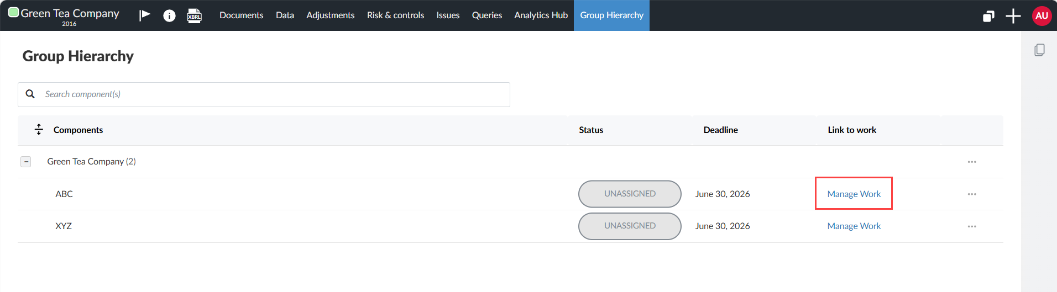Open the info icon in top bar
The height and width of the screenshot is (292, 1057).
pyautogui.click(x=169, y=15)
